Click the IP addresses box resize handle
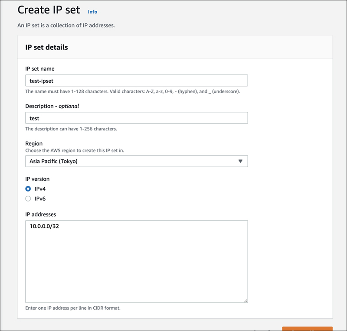347x331 pixels. (x=246, y=300)
